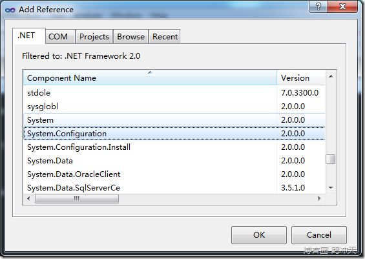365x259 pixels.
Task: Open the Browse tab
Action: click(130, 37)
